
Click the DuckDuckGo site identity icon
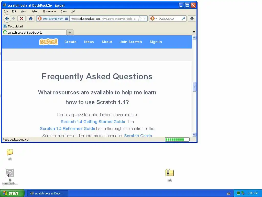40,18
